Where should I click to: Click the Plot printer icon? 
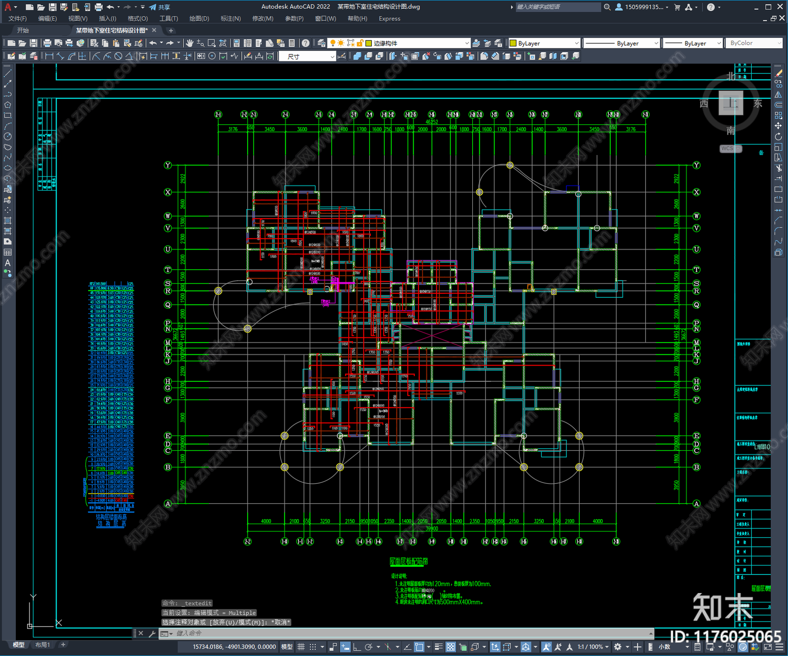(x=47, y=43)
